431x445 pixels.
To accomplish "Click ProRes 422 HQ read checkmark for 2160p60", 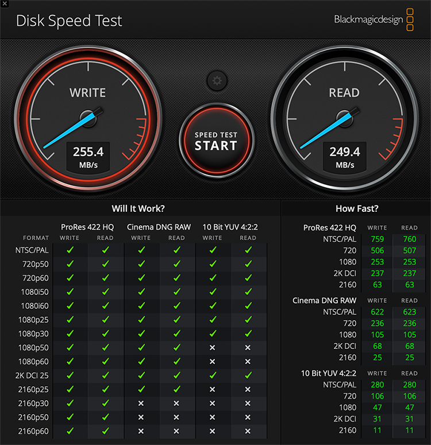I will (105, 431).
